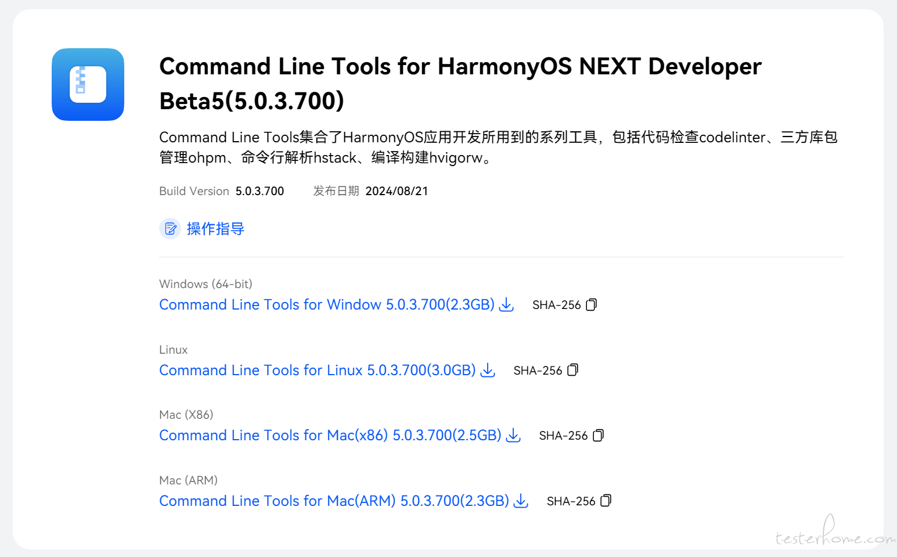Copy SHA-256 for the Mac(ARM) package
The width and height of the screenshot is (897, 557).
[x=606, y=501]
